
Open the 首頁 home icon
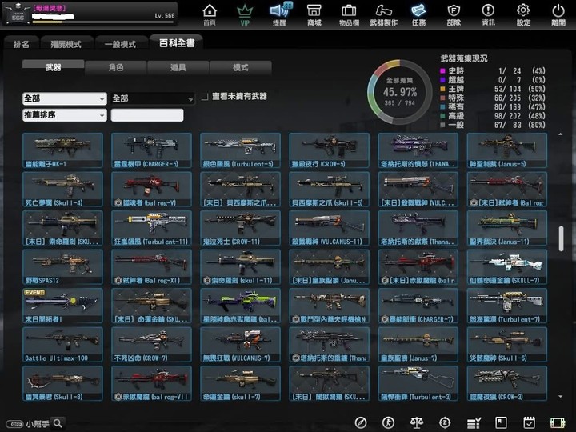(210, 14)
